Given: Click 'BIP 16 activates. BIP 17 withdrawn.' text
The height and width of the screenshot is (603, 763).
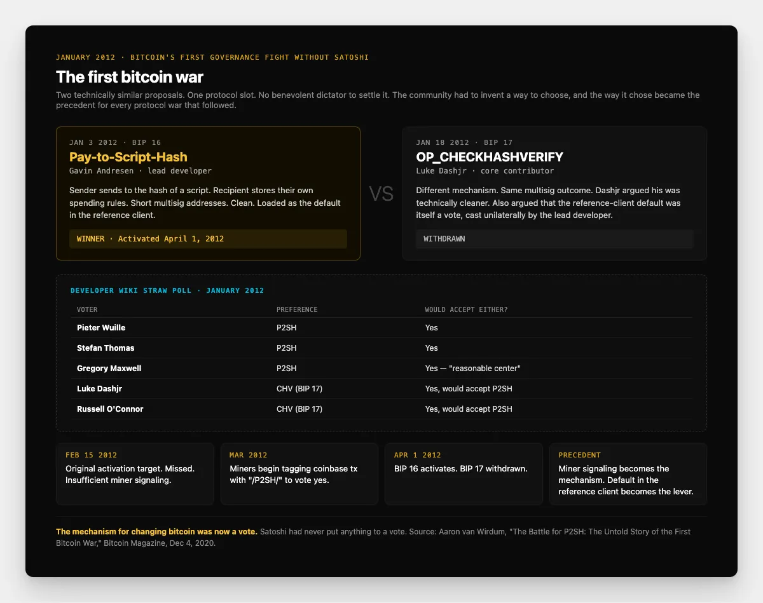Looking at the screenshot, I should click(461, 468).
